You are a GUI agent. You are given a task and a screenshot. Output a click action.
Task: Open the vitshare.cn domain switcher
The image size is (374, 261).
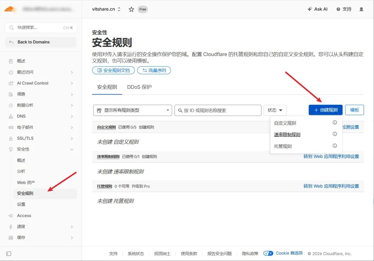click(106, 9)
